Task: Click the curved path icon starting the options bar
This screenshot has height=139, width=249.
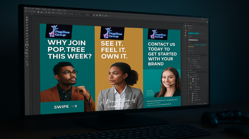Action: point(26,11)
